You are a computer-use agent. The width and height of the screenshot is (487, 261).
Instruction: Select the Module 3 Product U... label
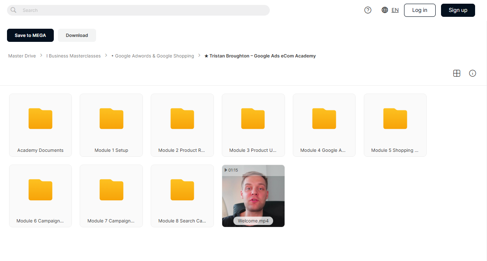[253, 150]
